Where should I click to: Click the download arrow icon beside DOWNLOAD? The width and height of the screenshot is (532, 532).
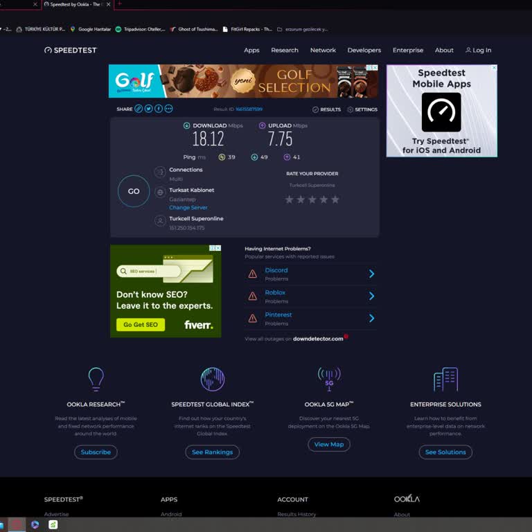[186, 125]
